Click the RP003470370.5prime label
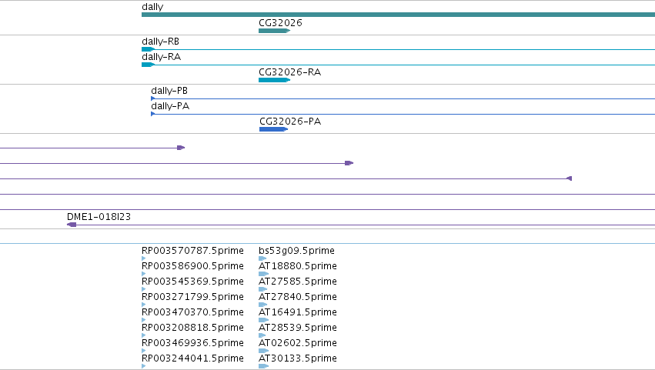This screenshot has height=370, width=655. coord(192,312)
